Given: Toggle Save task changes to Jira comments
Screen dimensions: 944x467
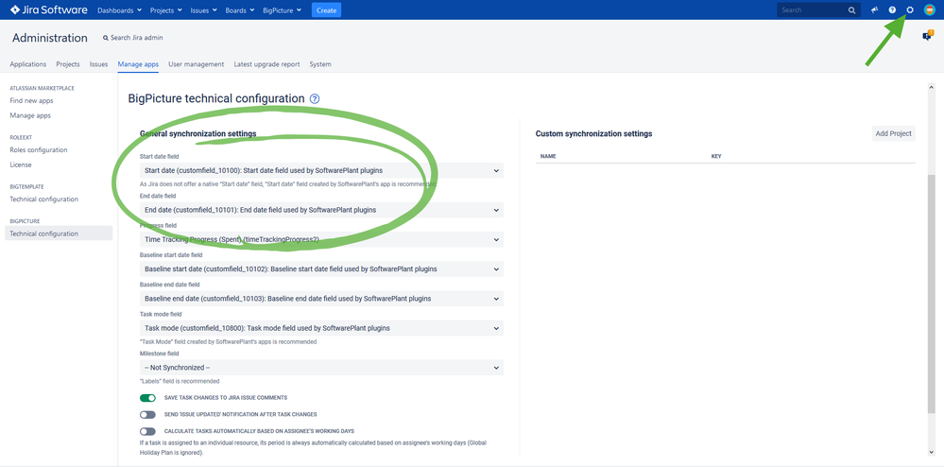Looking at the screenshot, I should pos(147,398).
